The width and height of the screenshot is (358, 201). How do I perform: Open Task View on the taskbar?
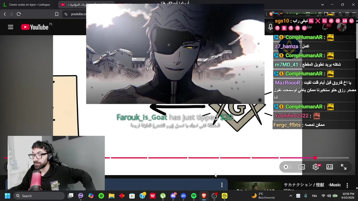click(70, 196)
